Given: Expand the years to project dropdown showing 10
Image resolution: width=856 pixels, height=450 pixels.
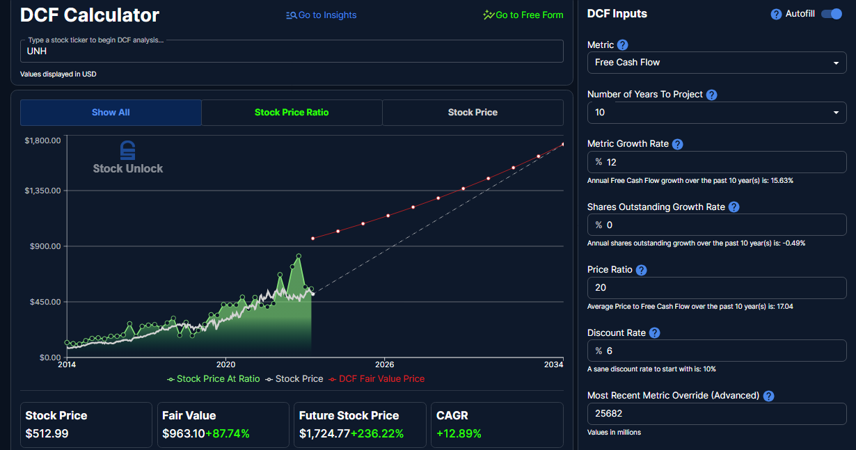Looking at the screenshot, I should coord(717,112).
